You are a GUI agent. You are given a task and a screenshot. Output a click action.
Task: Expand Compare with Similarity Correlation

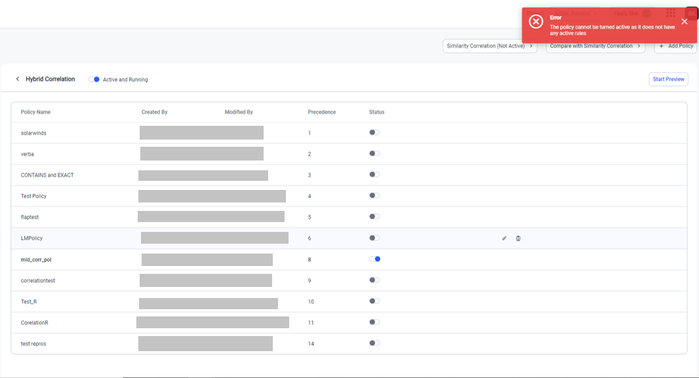pos(595,46)
